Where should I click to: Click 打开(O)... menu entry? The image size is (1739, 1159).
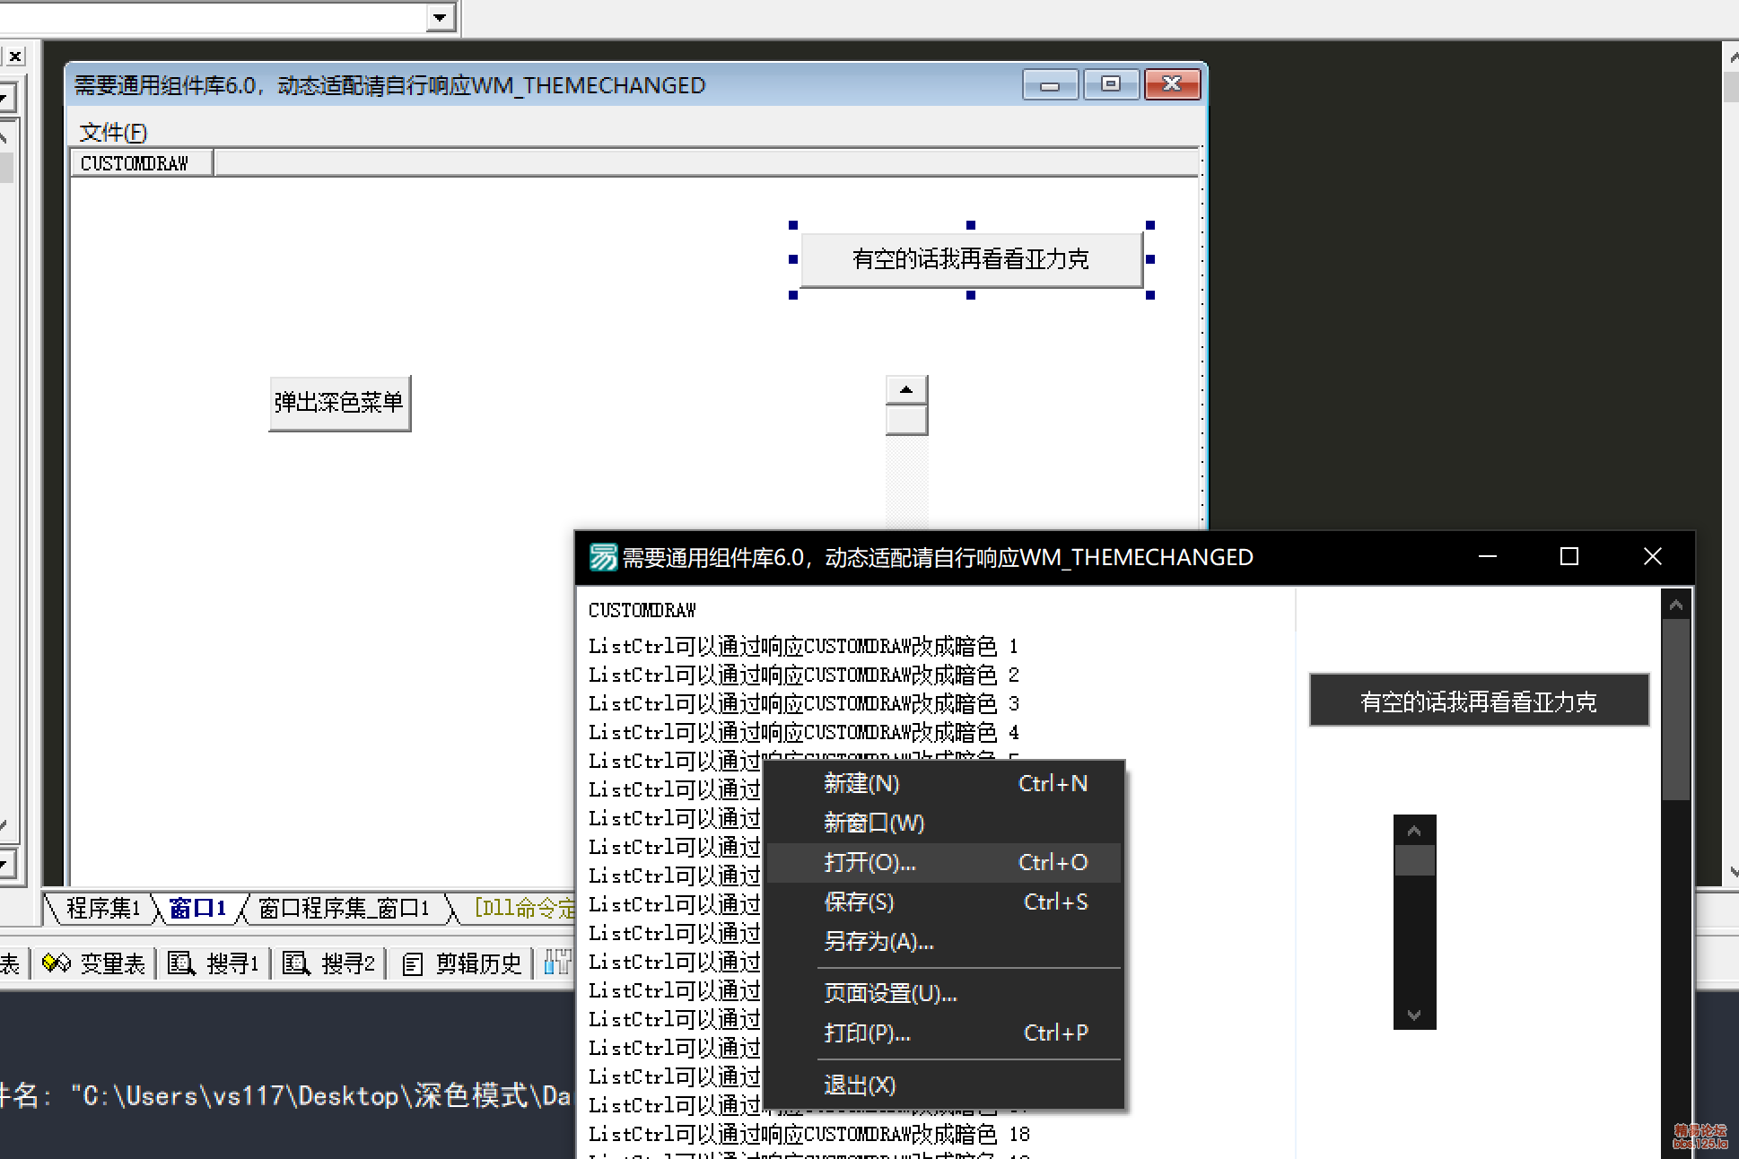click(x=945, y=862)
